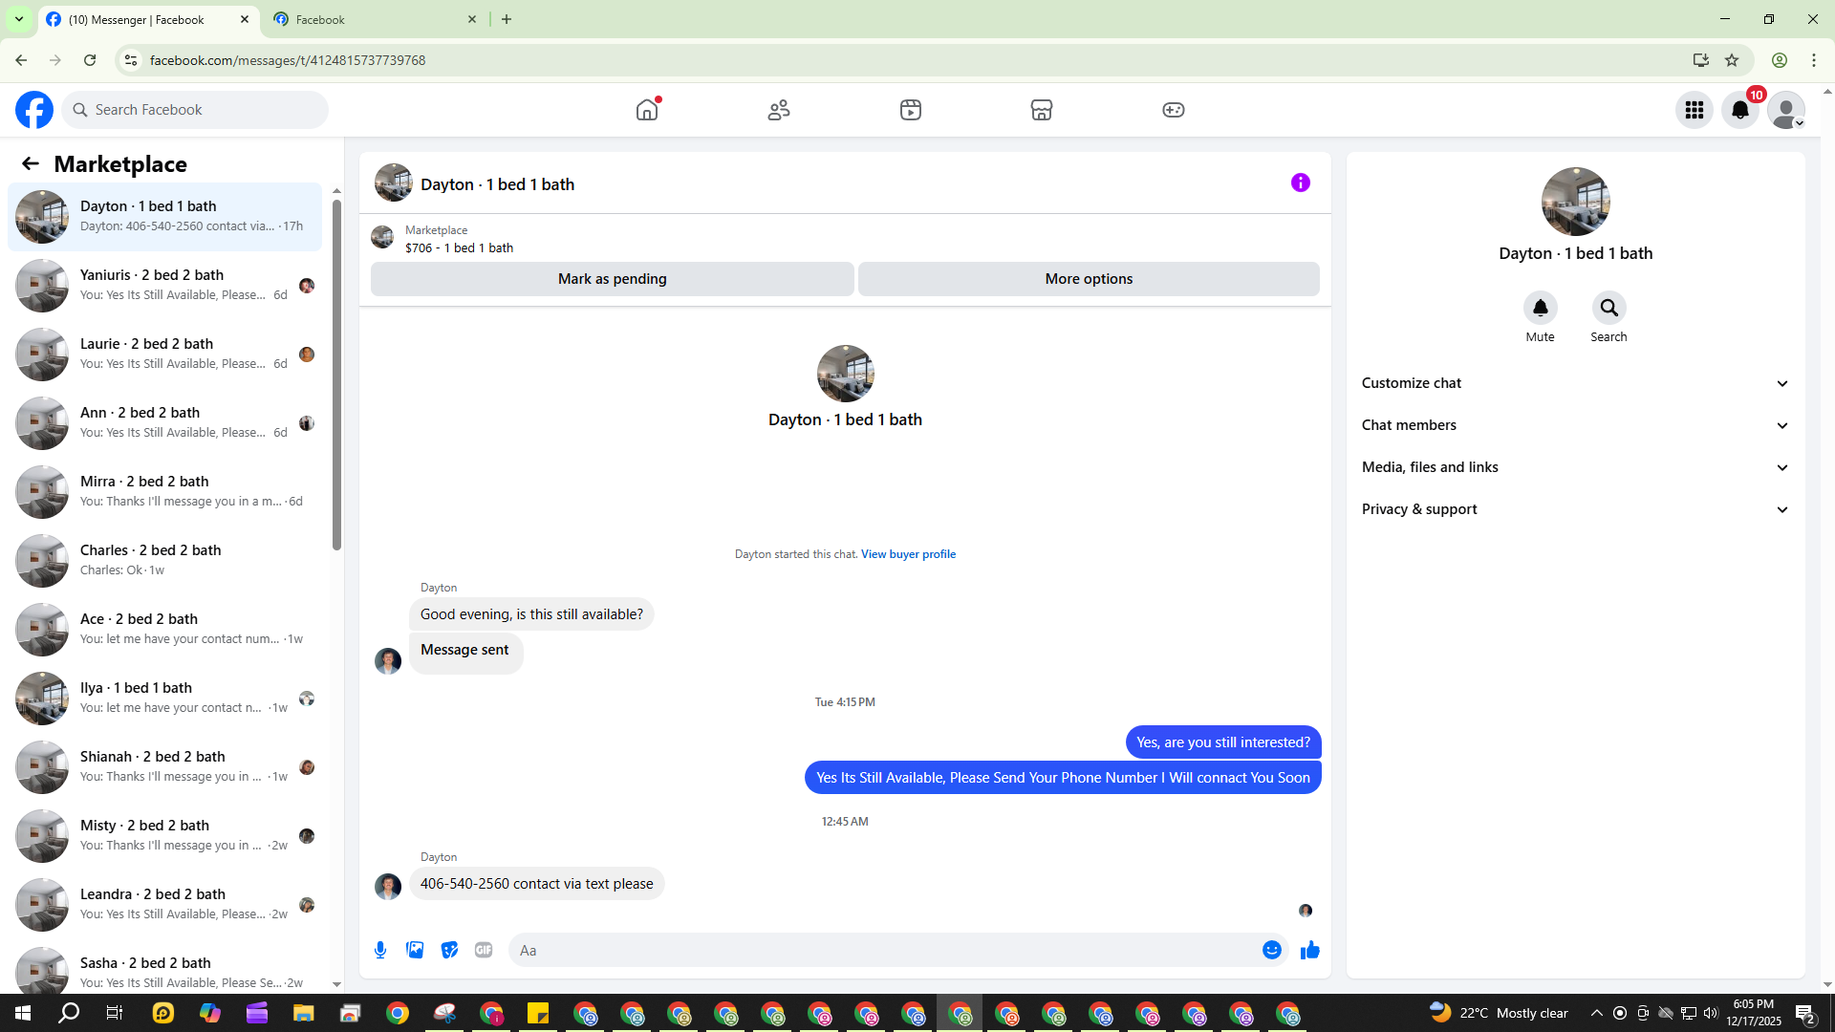Open the emoji picker in the message box
The width and height of the screenshot is (1835, 1032).
pyautogui.click(x=1271, y=950)
